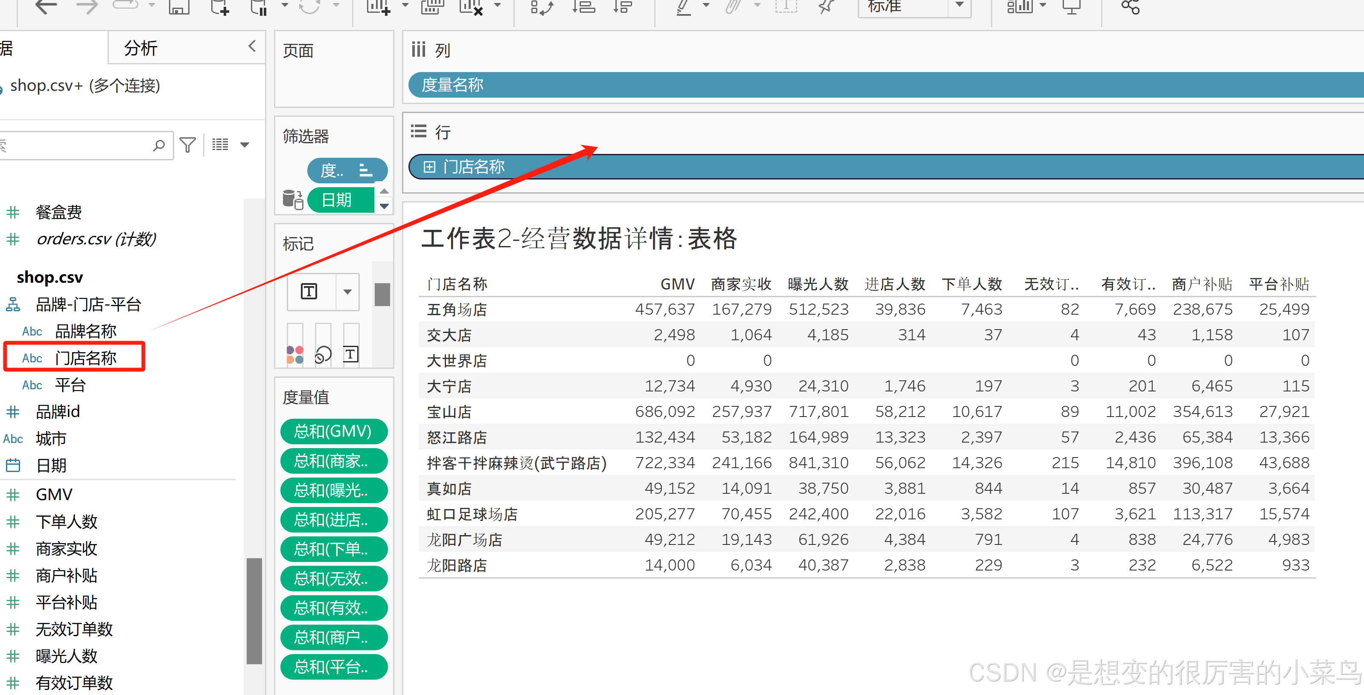The image size is (1364, 695).
Task: Click the 日期 filter pill
Action: [x=337, y=200]
